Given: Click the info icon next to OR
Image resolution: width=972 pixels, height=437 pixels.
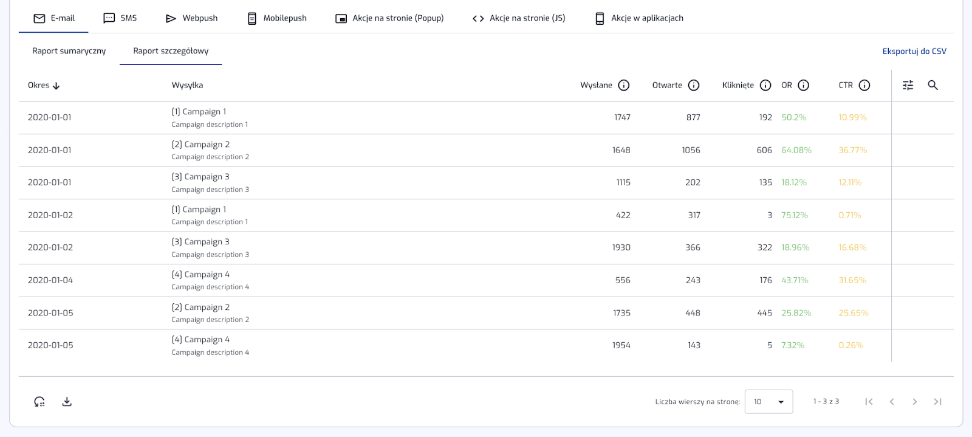Looking at the screenshot, I should [803, 85].
